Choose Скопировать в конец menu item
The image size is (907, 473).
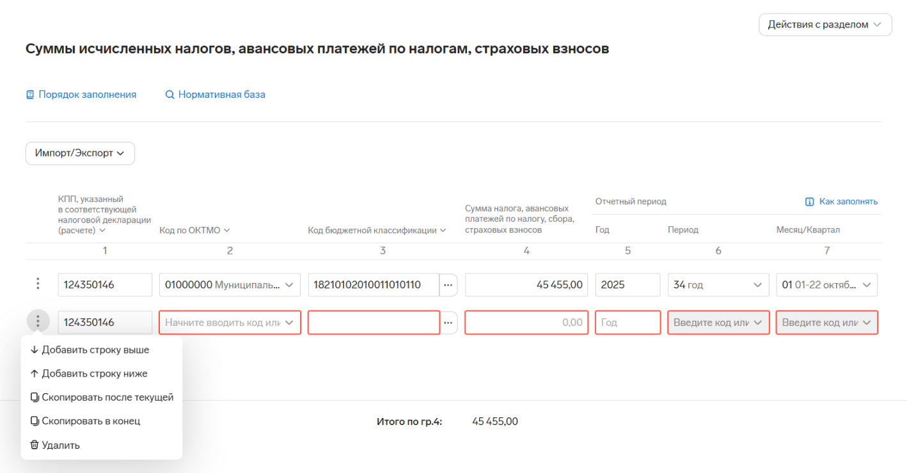tap(91, 421)
